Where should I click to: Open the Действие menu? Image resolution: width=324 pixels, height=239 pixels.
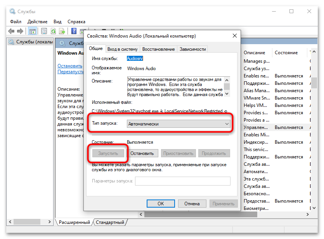[x=37, y=22]
